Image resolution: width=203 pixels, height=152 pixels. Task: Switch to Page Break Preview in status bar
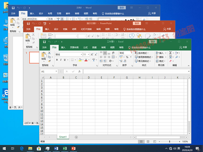[155, 142]
